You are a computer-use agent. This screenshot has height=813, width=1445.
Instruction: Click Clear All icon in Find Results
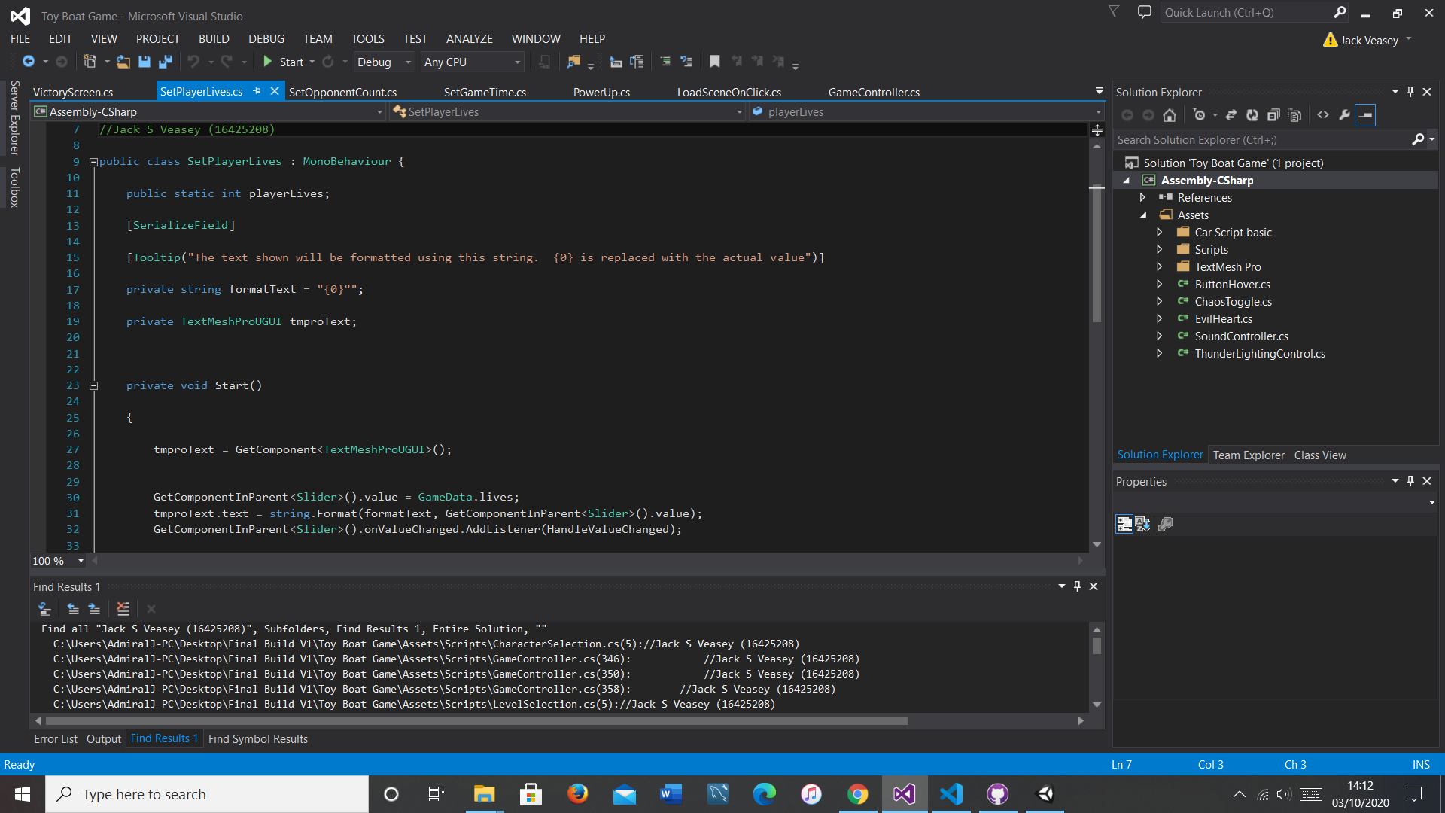tap(123, 609)
